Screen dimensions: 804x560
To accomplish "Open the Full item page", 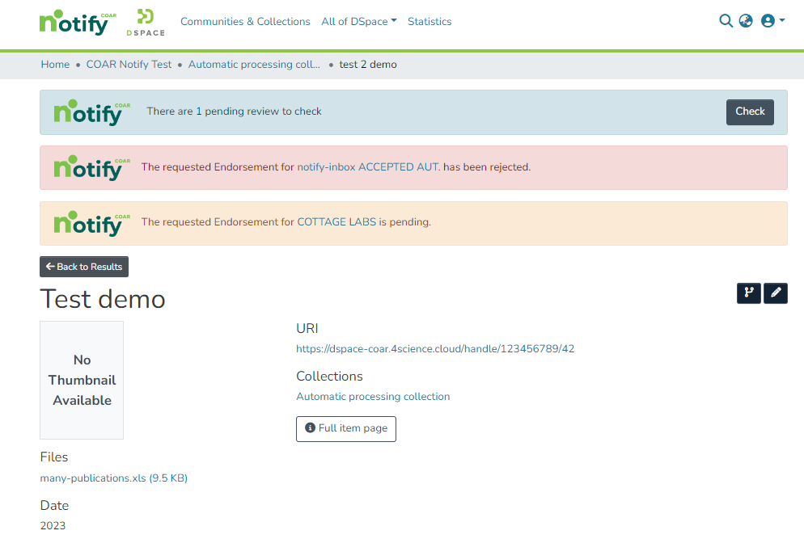I will tap(346, 428).
